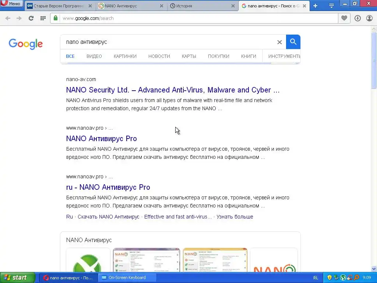Open the Windows start button

tap(17, 278)
